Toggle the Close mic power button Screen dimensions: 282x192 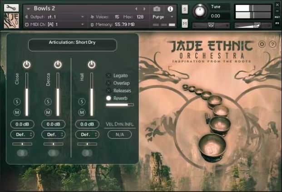point(27,65)
